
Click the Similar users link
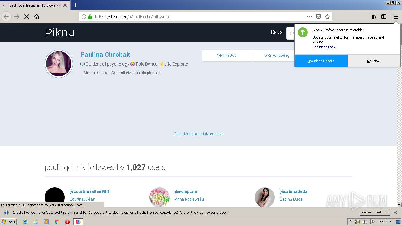click(x=95, y=73)
